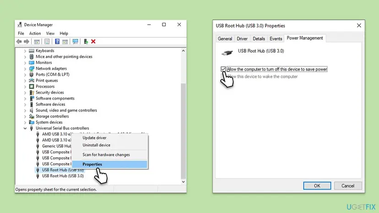
Task: Select the Storage controllers icon
Action: pyautogui.click(x=32, y=116)
